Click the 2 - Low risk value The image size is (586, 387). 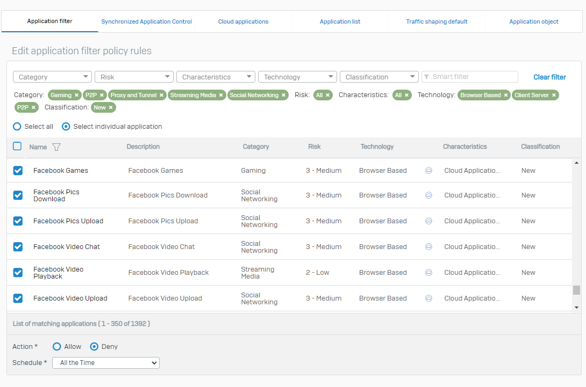tap(318, 273)
